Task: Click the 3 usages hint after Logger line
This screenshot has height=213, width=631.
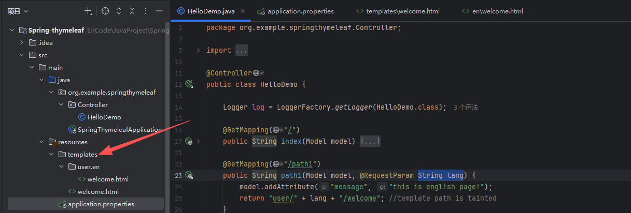Action: coord(465,108)
